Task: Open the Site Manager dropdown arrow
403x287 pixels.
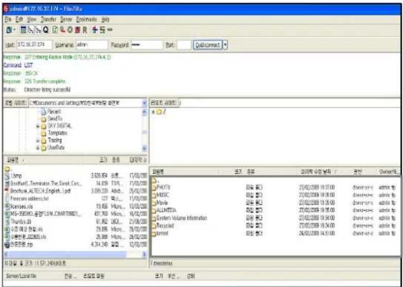Action: tap(14, 30)
